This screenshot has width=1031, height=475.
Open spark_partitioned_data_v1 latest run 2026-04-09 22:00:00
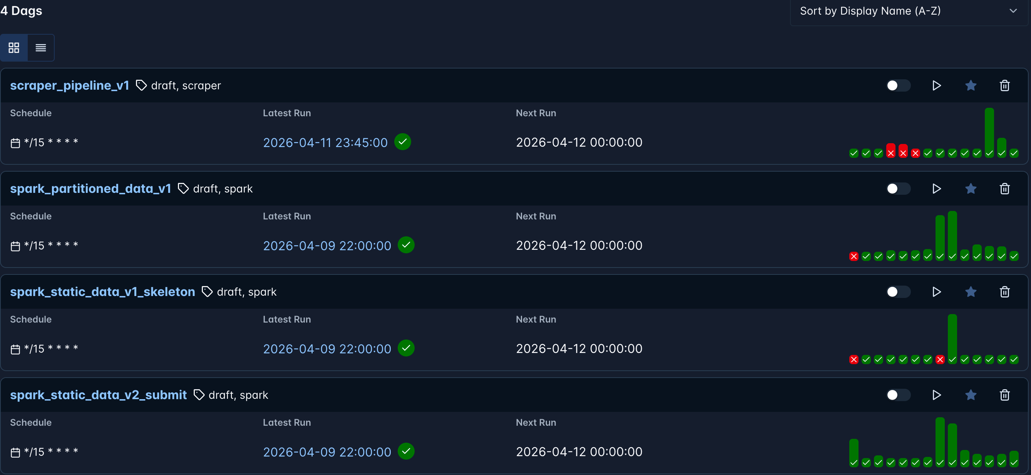tap(326, 246)
